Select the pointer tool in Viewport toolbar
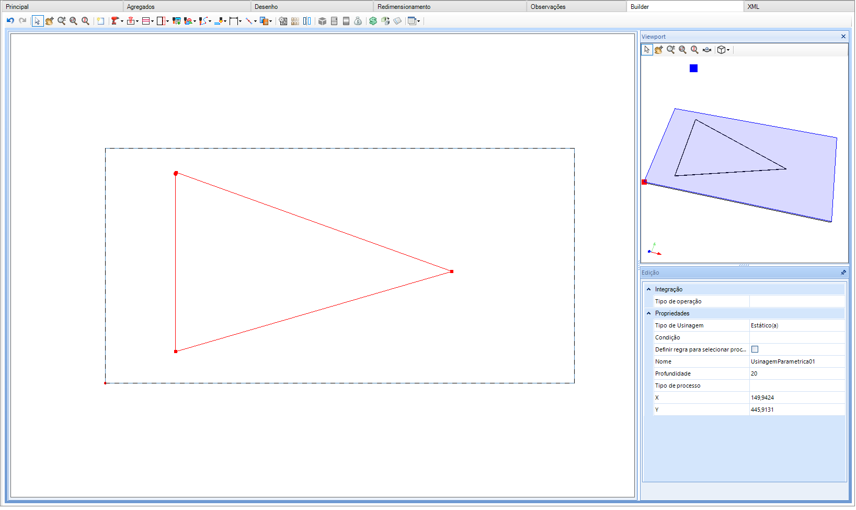The width and height of the screenshot is (856, 510). [647, 50]
